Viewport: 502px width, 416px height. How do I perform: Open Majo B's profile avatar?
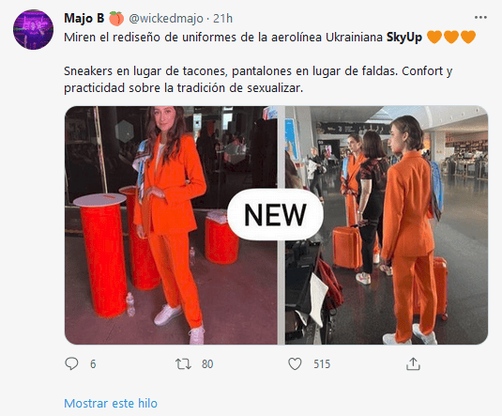33,29
